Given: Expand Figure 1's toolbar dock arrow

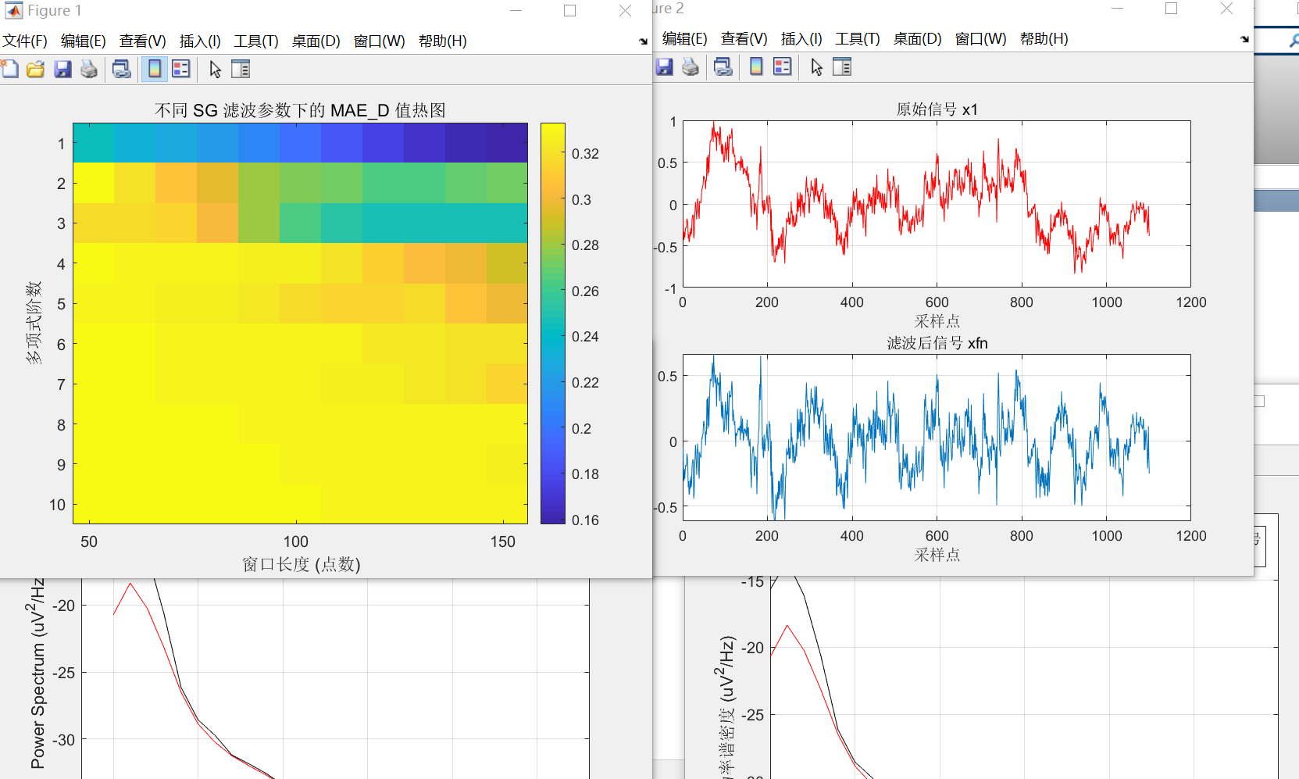Looking at the screenshot, I should (643, 41).
